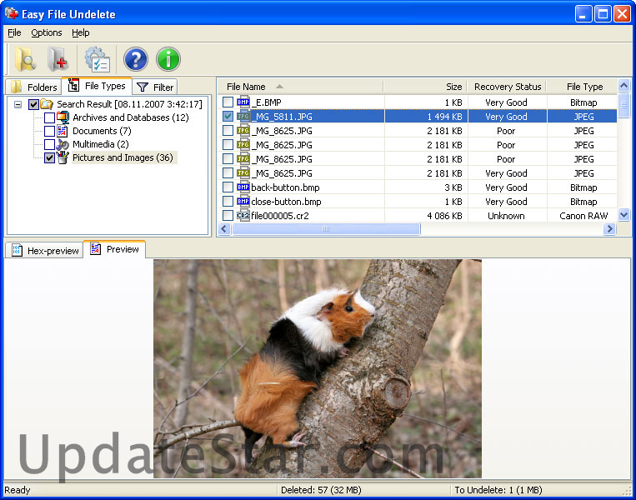Click the Search Result folder icon
This screenshot has height=500, width=636.
pyautogui.click(x=47, y=104)
